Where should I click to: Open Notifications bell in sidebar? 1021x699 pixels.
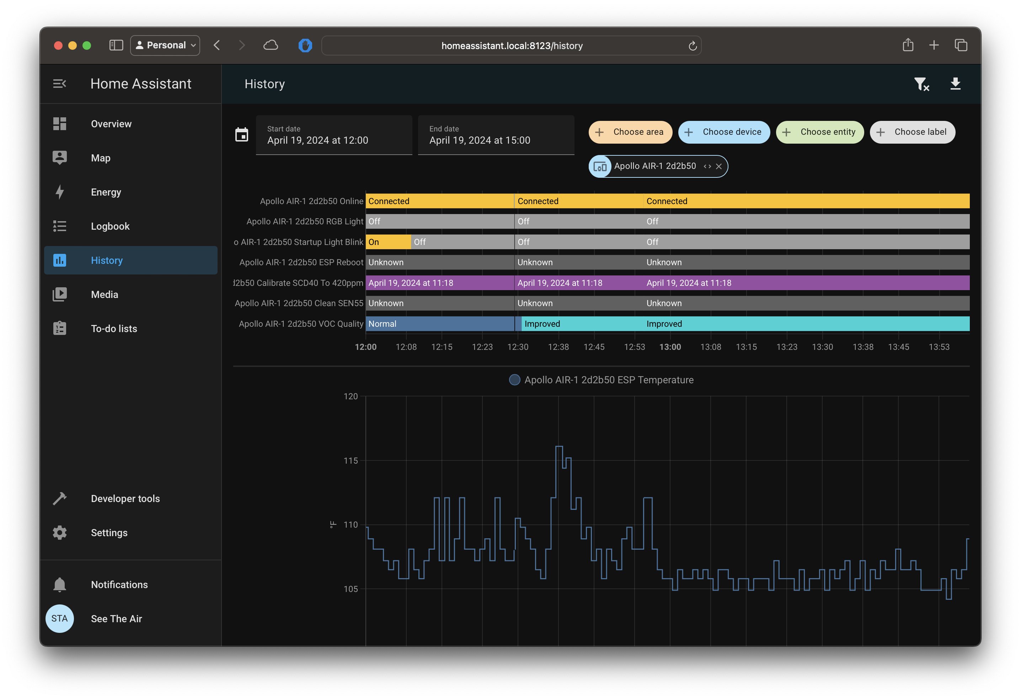coord(60,585)
